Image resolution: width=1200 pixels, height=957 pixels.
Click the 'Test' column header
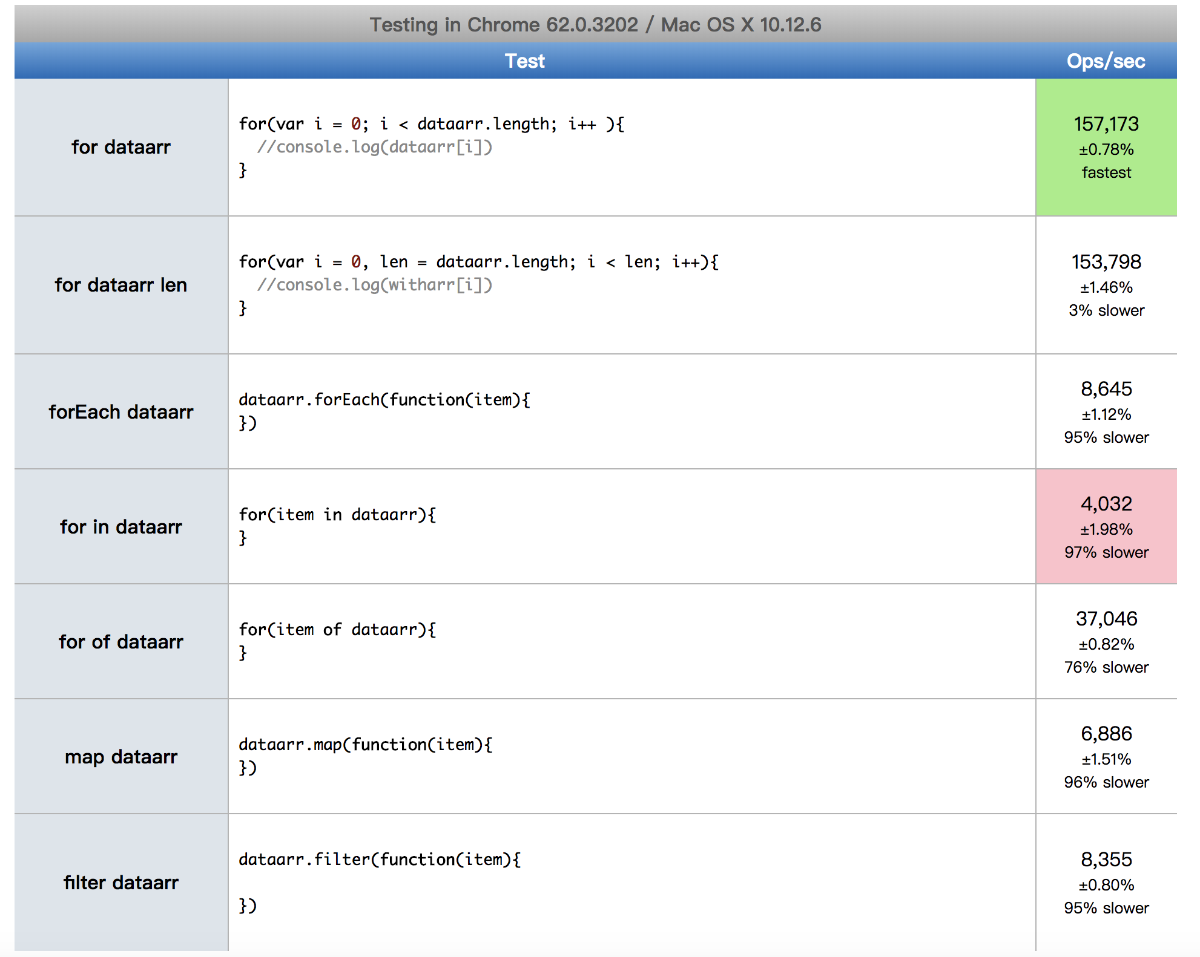point(524,61)
